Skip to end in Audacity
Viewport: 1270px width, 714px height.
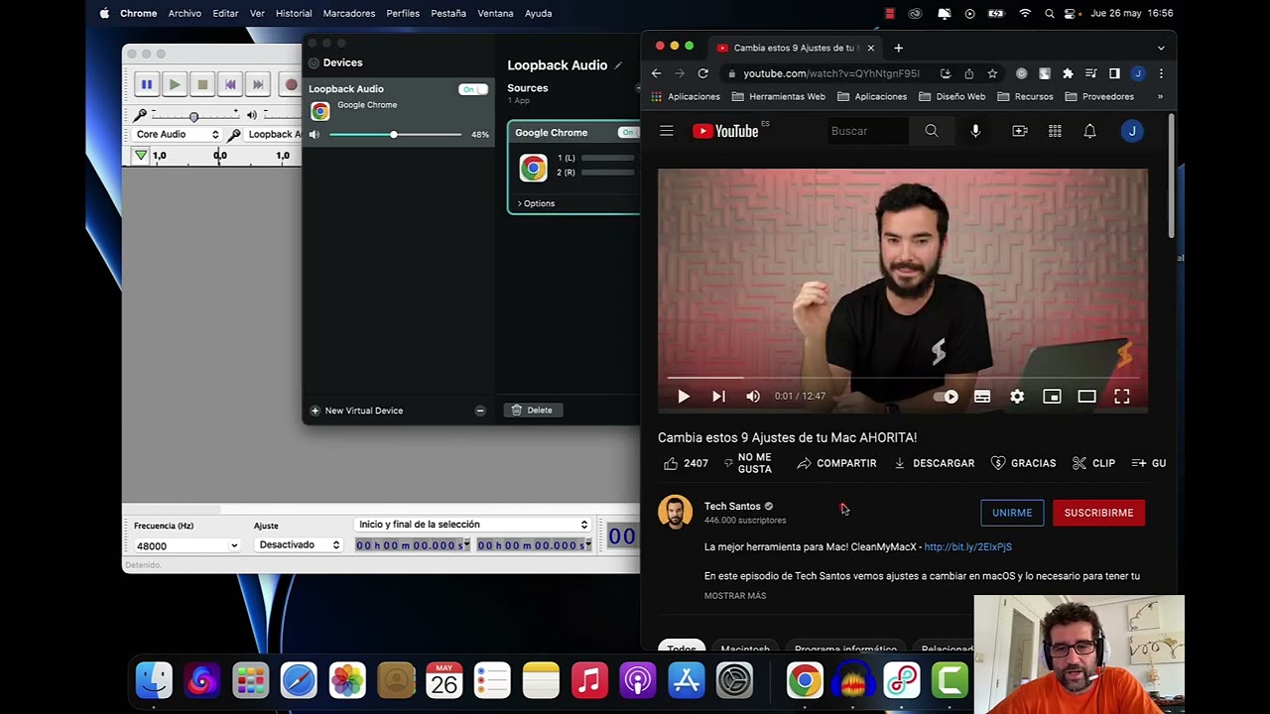click(x=258, y=85)
